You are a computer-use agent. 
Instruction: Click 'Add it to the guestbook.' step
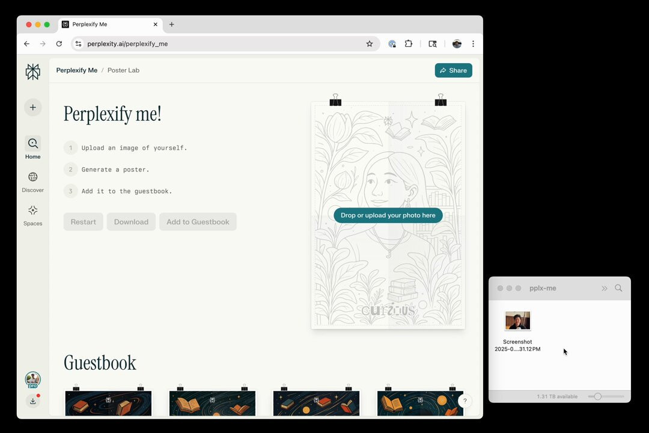[127, 191]
